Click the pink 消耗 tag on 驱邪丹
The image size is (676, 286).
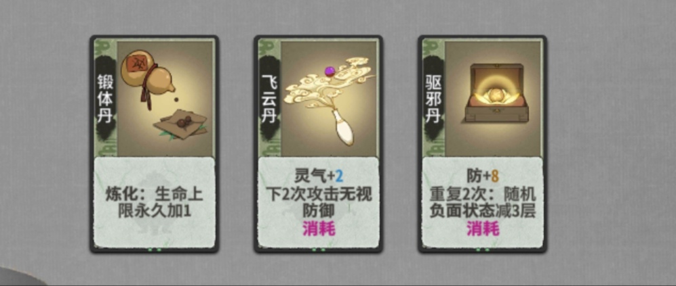[483, 229]
